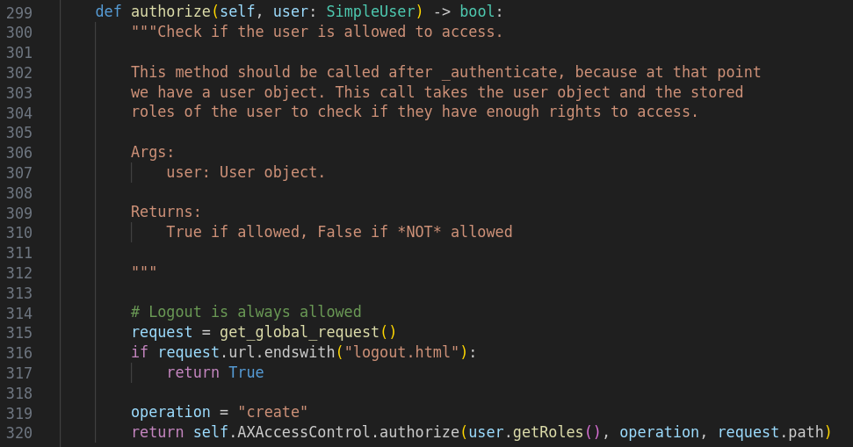Click the 'return True' statement
This screenshot has height=447, width=853.
pyautogui.click(x=215, y=372)
